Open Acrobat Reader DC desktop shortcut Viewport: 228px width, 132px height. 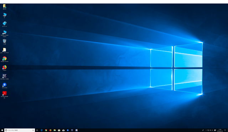(5, 95)
